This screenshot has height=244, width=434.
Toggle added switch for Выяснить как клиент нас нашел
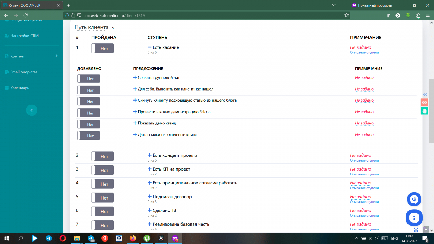[x=88, y=90]
